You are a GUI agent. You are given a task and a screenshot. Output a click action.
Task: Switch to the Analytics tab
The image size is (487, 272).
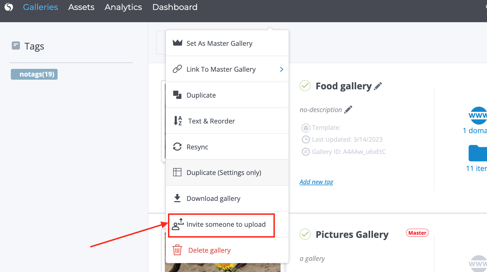tap(123, 7)
